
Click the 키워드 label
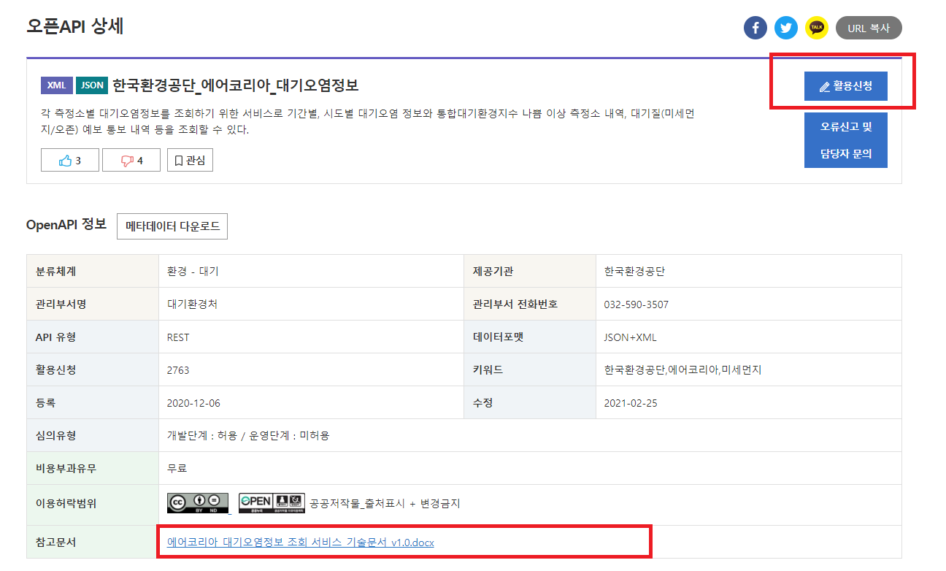(488, 370)
